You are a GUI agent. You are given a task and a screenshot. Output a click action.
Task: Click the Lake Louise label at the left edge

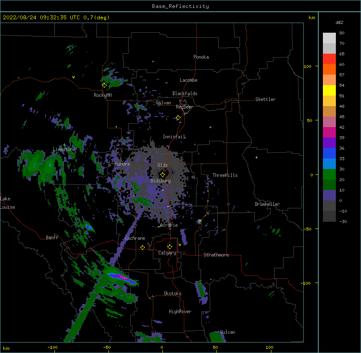8,203
